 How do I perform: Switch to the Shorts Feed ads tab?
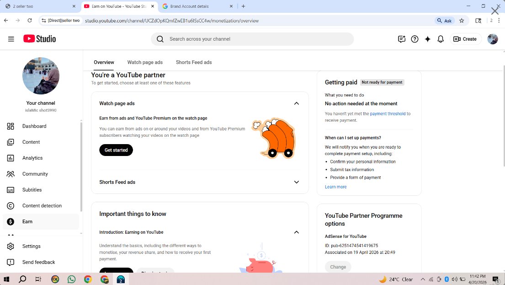coord(194,62)
